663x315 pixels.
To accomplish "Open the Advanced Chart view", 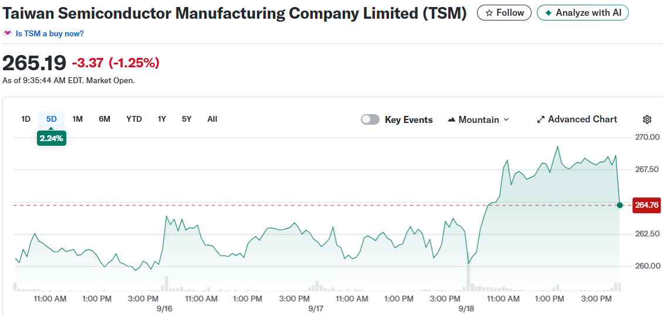I will 577,119.
